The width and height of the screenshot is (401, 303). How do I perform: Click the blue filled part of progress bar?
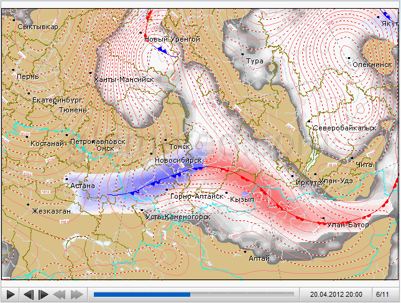142,294
